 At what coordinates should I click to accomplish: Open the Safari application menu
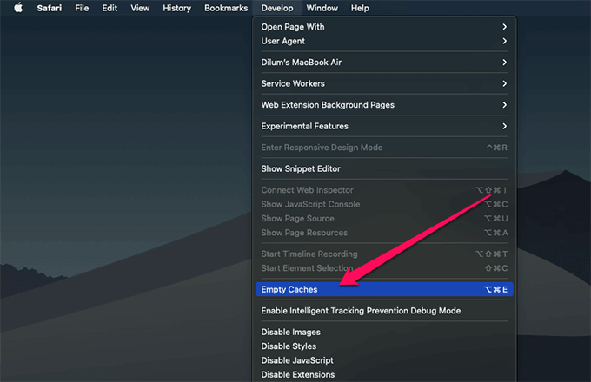(x=50, y=8)
